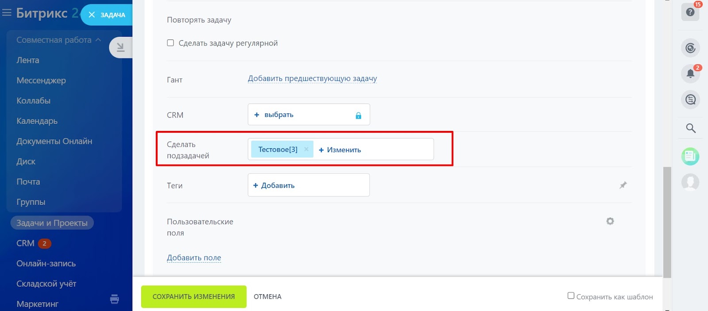
Task: Check Сохранить как шаблон option
Action: [x=571, y=296]
